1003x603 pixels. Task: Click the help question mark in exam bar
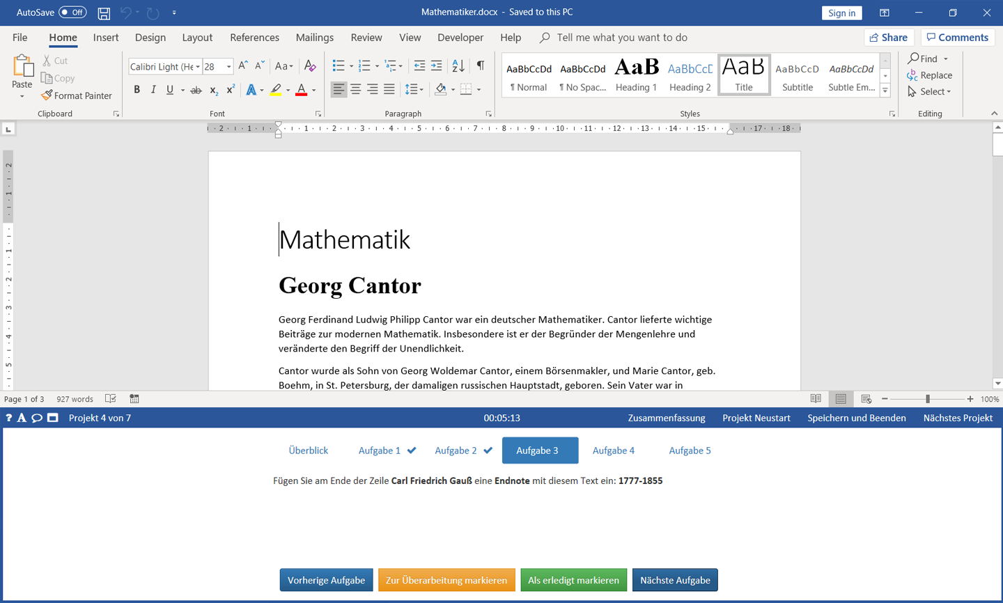[8, 418]
